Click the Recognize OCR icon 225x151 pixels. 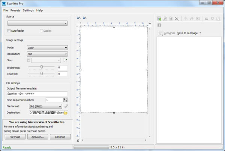[x=160, y=33]
